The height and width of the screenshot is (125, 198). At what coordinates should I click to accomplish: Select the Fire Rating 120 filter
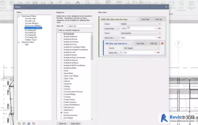click(x=31, y=37)
